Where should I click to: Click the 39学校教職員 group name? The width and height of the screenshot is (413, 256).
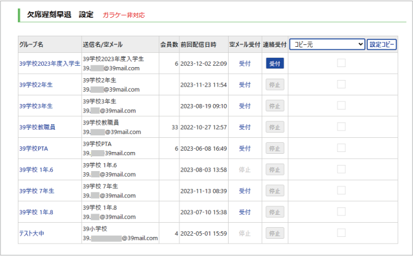tap(37, 127)
